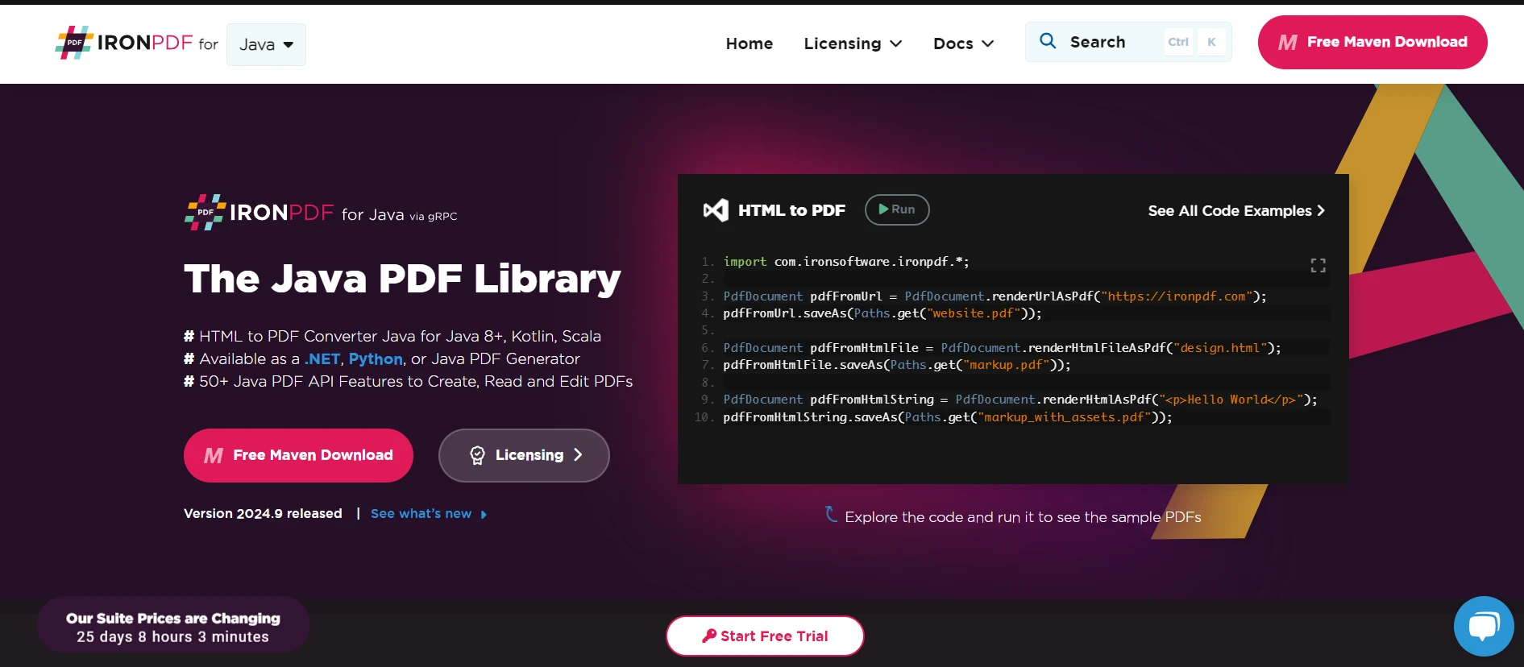Click the M icon in the hero download button
This screenshot has height=667, width=1524.
[x=214, y=456]
